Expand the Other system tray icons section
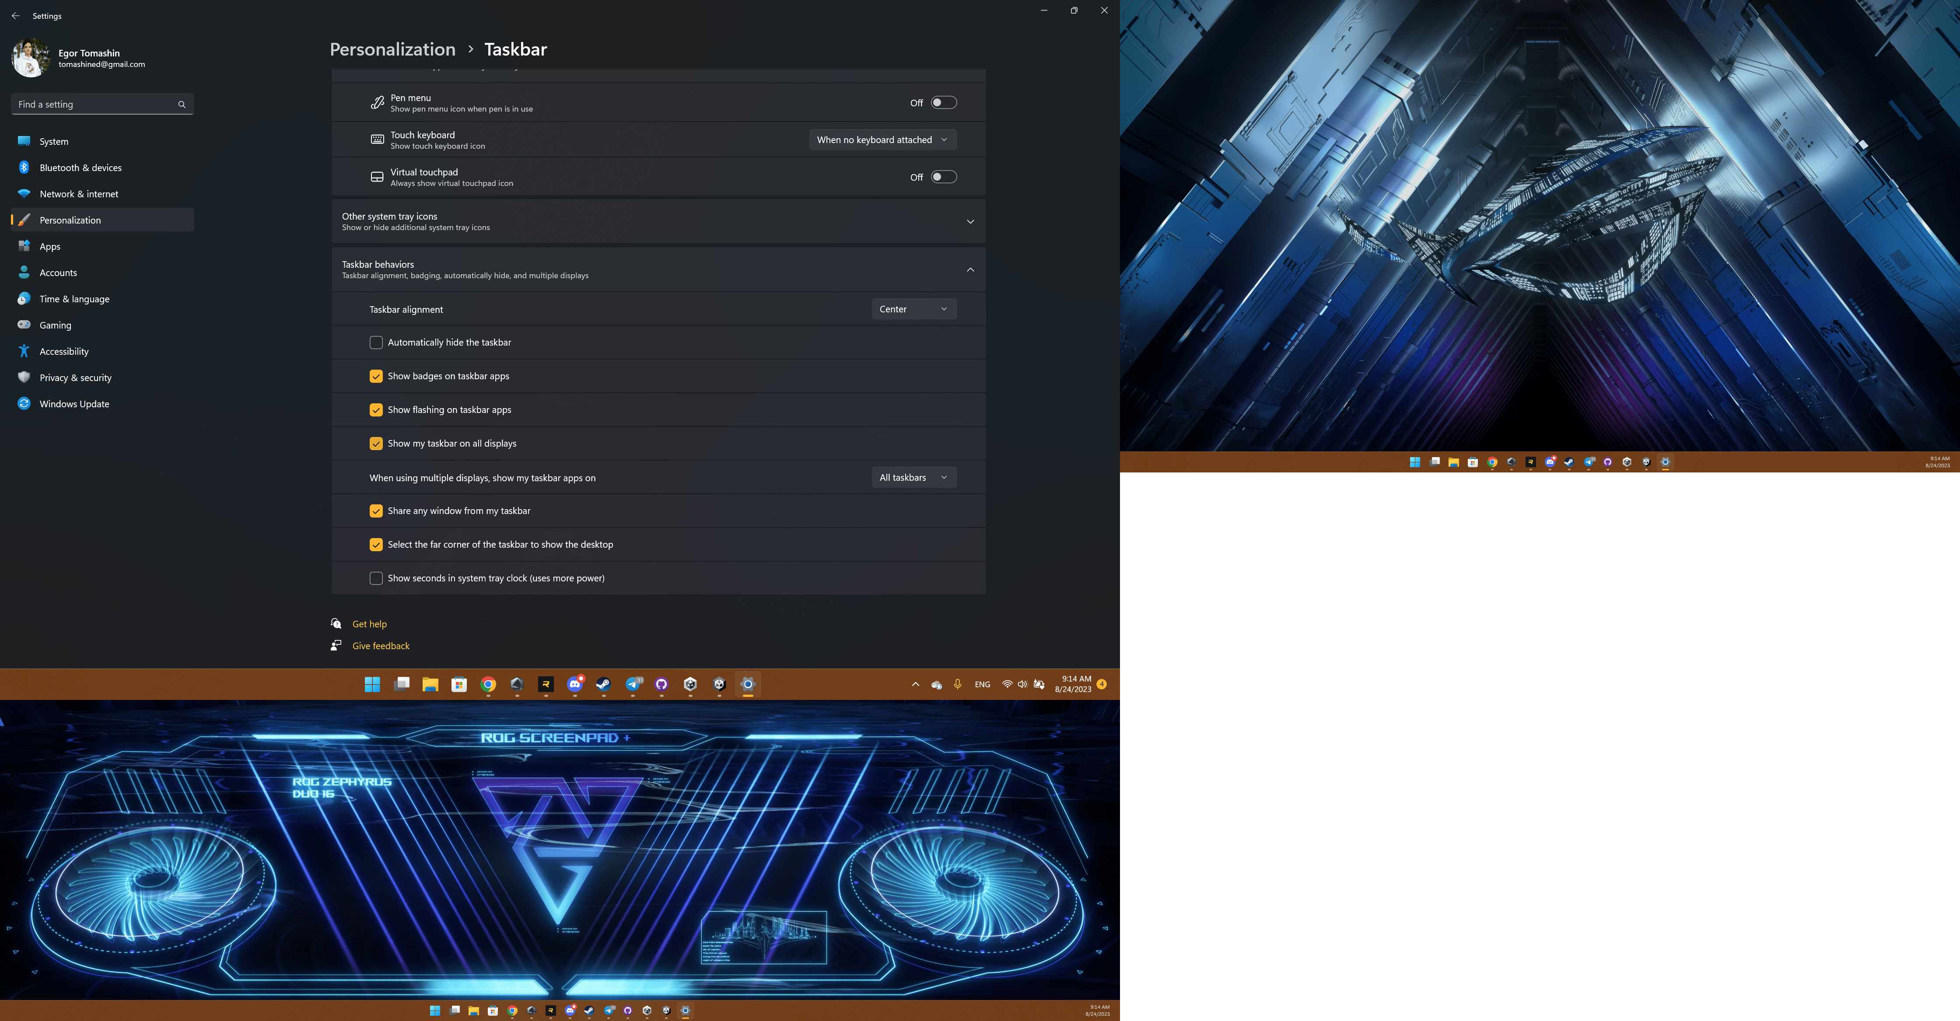This screenshot has width=1960, height=1021. point(970,221)
